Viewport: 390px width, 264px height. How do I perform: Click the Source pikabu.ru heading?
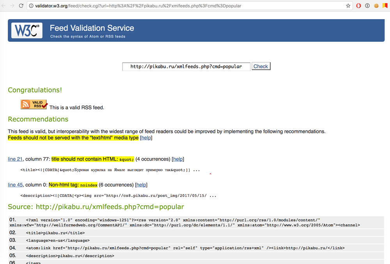[x=96, y=207]
